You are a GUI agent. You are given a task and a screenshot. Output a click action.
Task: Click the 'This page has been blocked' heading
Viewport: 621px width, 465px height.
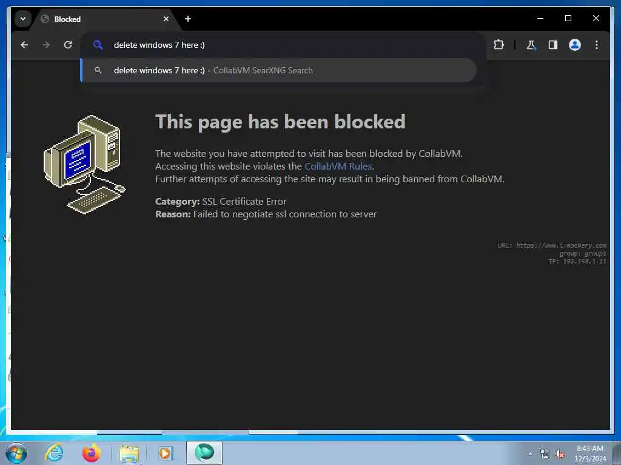(280, 121)
